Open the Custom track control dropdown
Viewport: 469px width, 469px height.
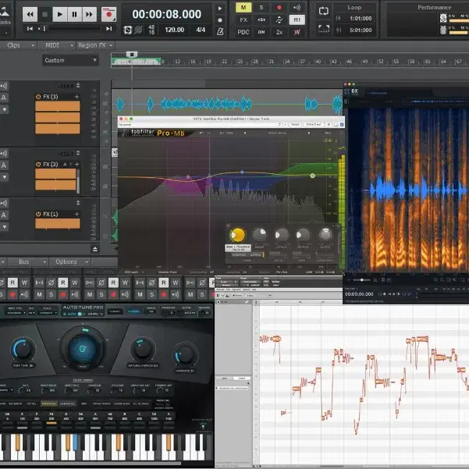tap(70, 60)
